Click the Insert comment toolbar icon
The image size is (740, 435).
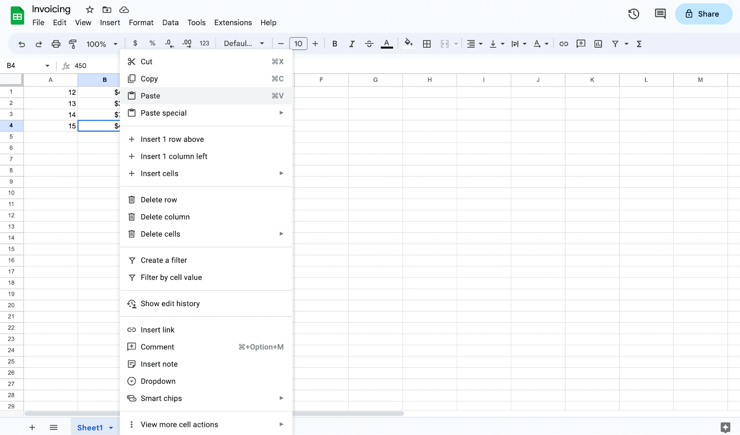(x=581, y=43)
